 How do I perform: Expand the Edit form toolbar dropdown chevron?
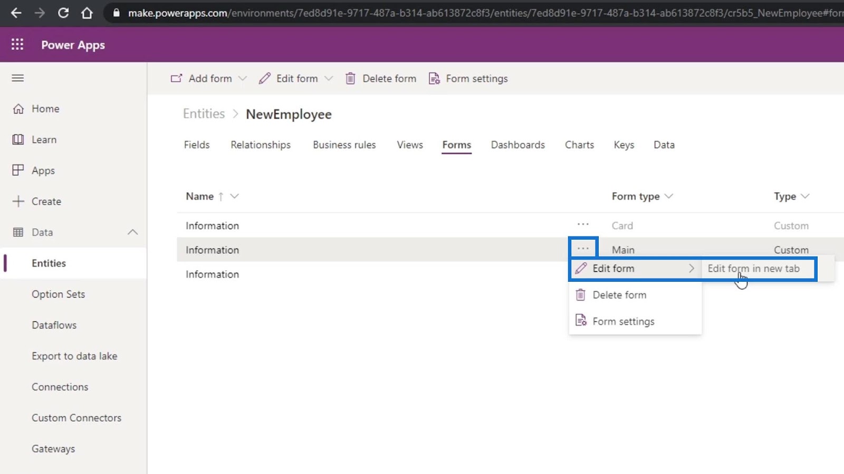(x=329, y=78)
